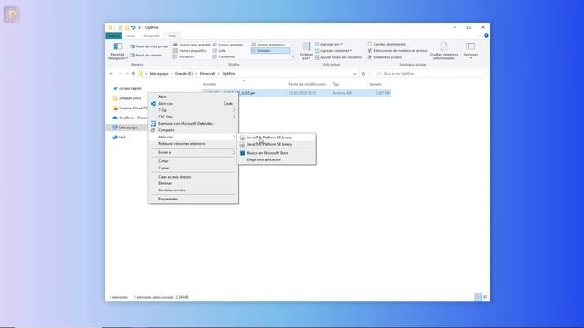Select Buscar en Microsoft Store
Screen dimensions: 584x328
pos(276,153)
